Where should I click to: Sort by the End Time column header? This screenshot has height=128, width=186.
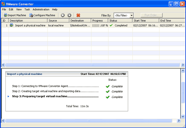172,21
